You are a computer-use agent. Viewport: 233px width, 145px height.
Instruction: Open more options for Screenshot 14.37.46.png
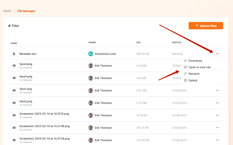(x=217, y=128)
